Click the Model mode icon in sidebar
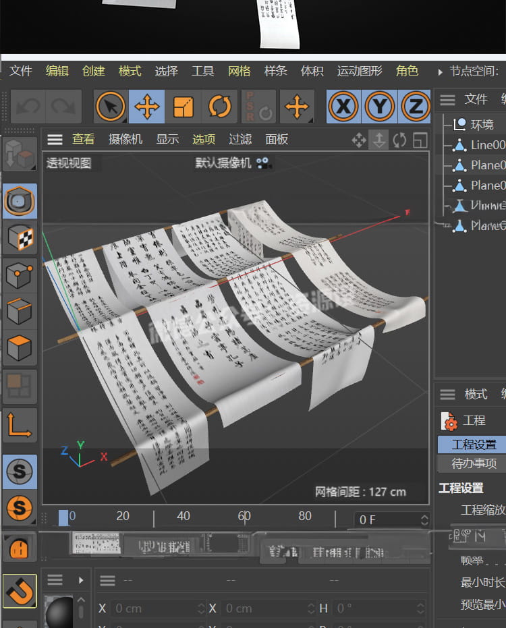 click(20, 200)
